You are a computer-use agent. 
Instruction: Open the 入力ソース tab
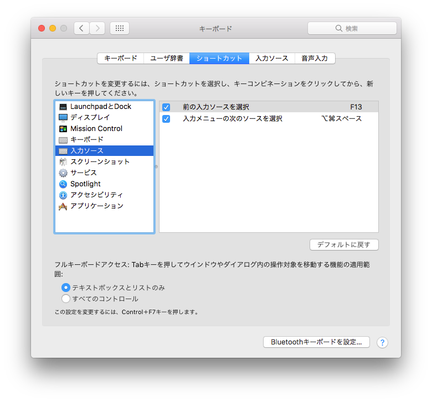(272, 58)
